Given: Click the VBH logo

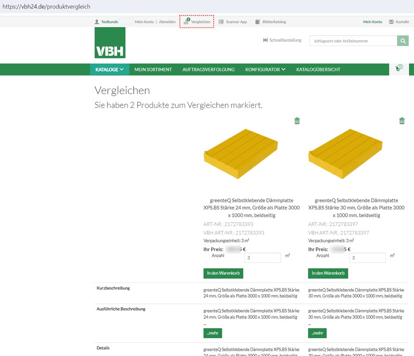Looking at the screenshot, I should pos(110,43).
